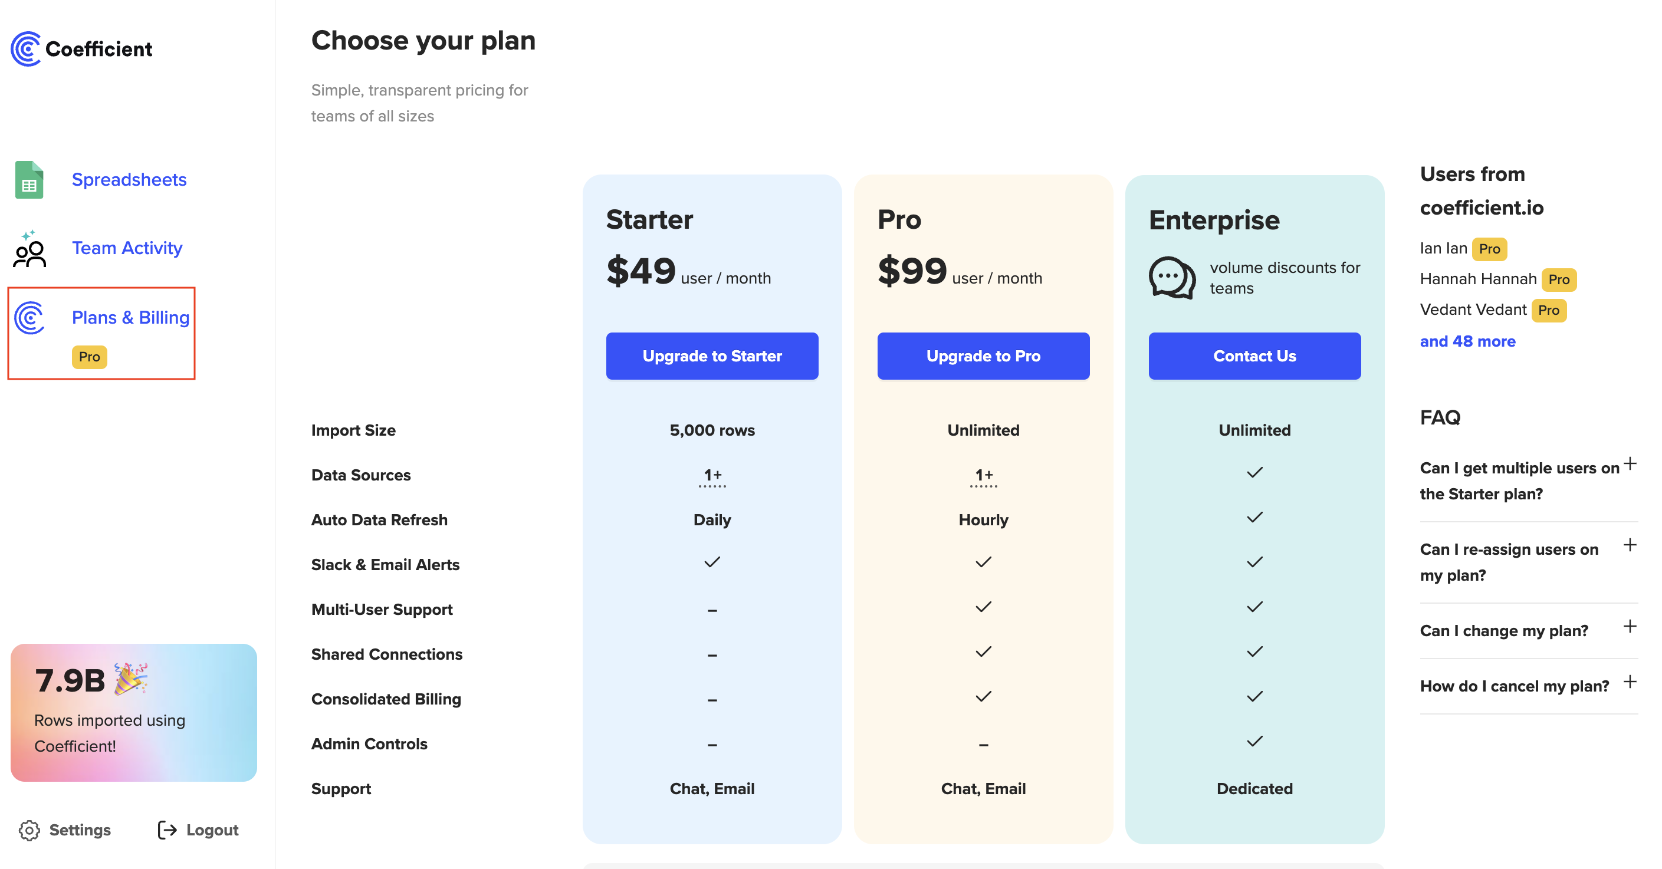Image resolution: width=1662 pixels, height=869 pixels.
Task: Click the green Spreadsheets sheet icon
Action: pyautogui.click(x=29, y=179)
